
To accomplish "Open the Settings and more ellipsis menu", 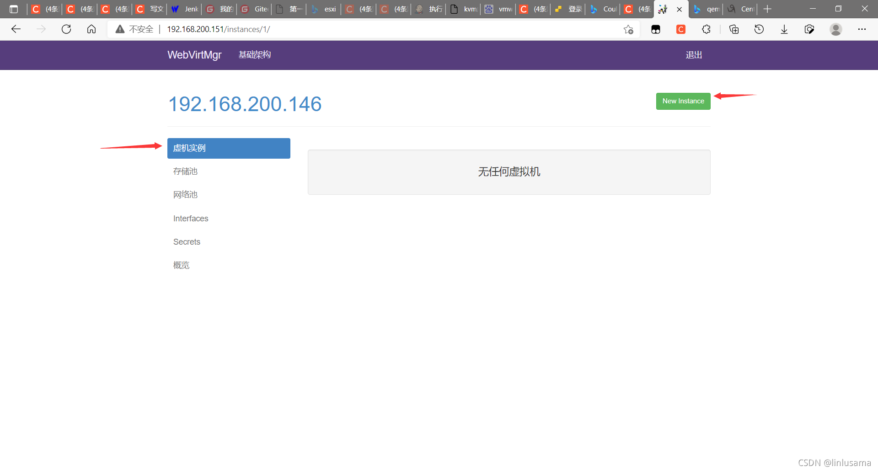I will [862, 29].
